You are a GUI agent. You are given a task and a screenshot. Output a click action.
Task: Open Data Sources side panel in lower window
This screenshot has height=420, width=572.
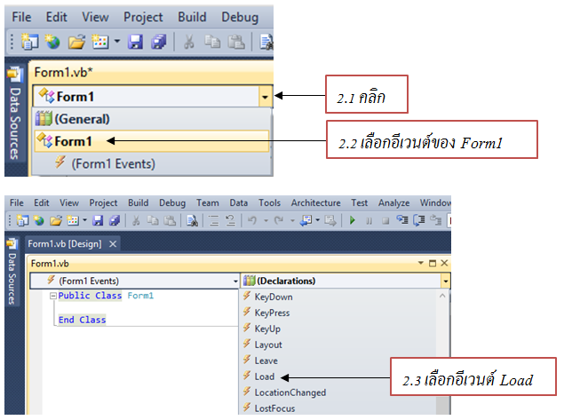(x=12, y=272)
